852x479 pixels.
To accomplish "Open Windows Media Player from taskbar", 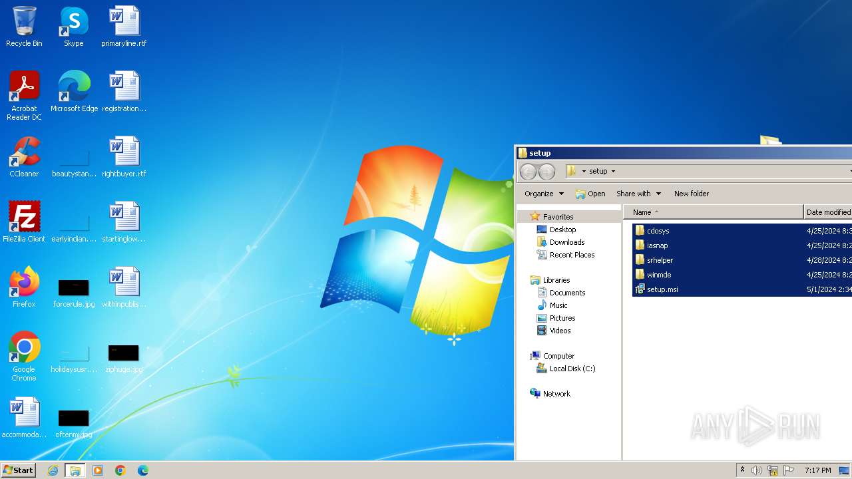I will 98,470.
